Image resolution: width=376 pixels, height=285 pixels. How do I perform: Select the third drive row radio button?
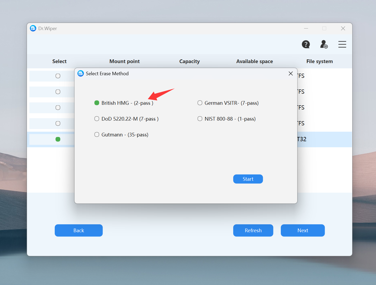[x=58, y=108]
